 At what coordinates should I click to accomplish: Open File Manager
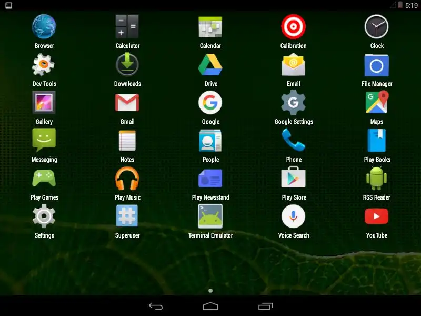tap(376, 65)
